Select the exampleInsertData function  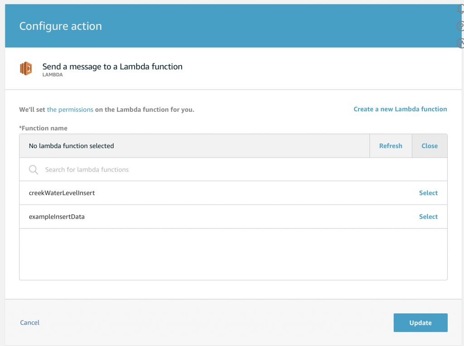point(428,216)
